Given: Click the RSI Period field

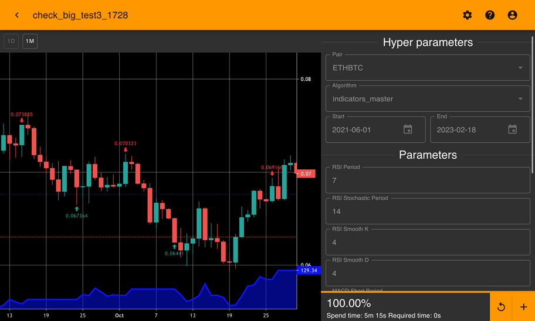Looking at the screenshot, I should pos(428,180).
